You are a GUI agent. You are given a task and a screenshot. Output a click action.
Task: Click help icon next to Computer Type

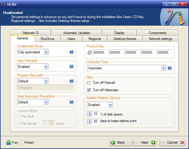click(170, 68)
